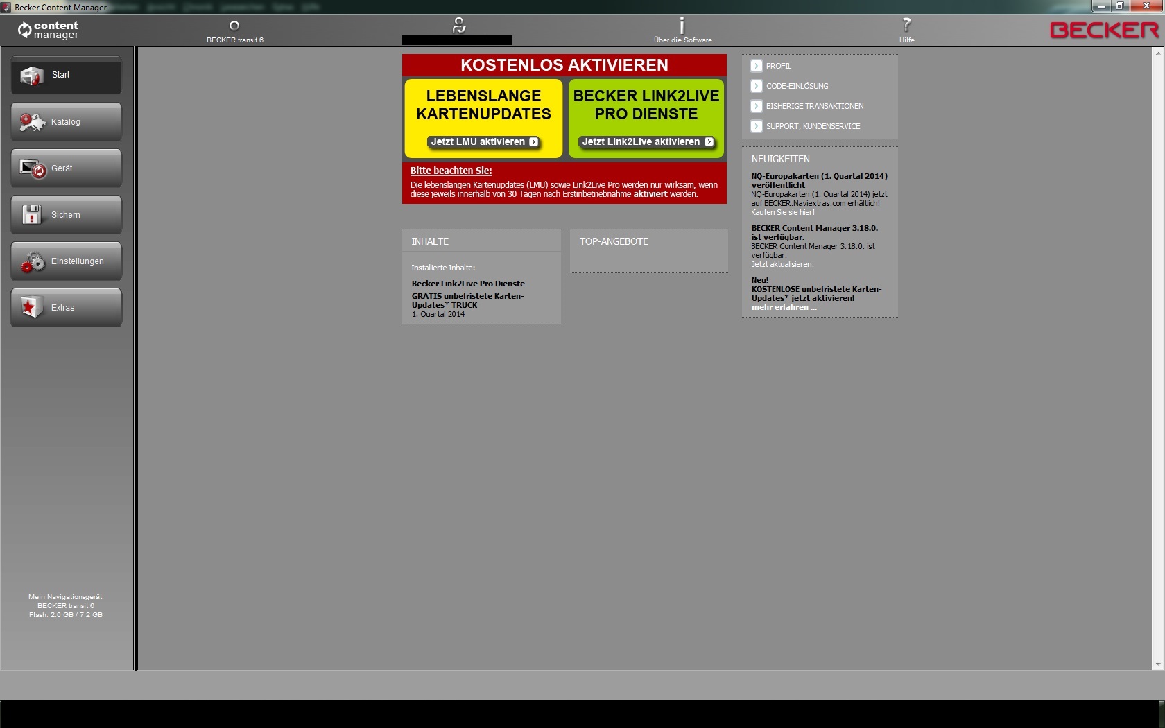
Task: Expand the PROFIL arrow entry
Action: pos(757,66)
